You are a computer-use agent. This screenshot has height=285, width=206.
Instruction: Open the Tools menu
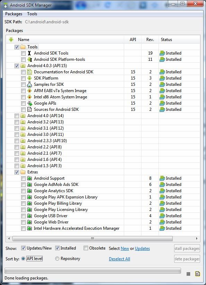[32, 14]
